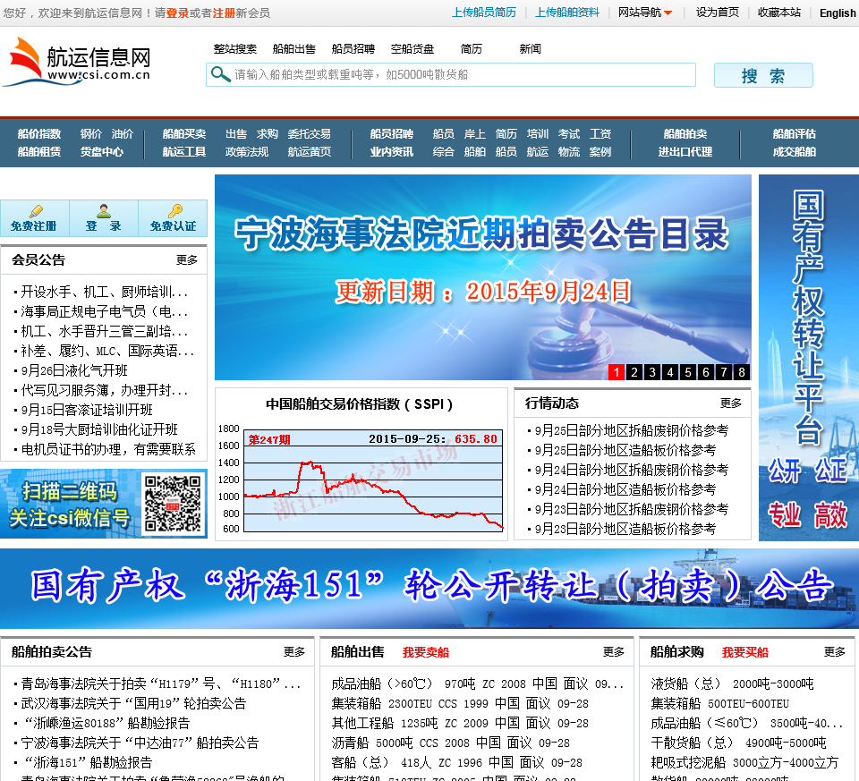The image size is (859, 781).
Task: Open 船舶评估 in the navigation bar
Action: tap(795, 133)
